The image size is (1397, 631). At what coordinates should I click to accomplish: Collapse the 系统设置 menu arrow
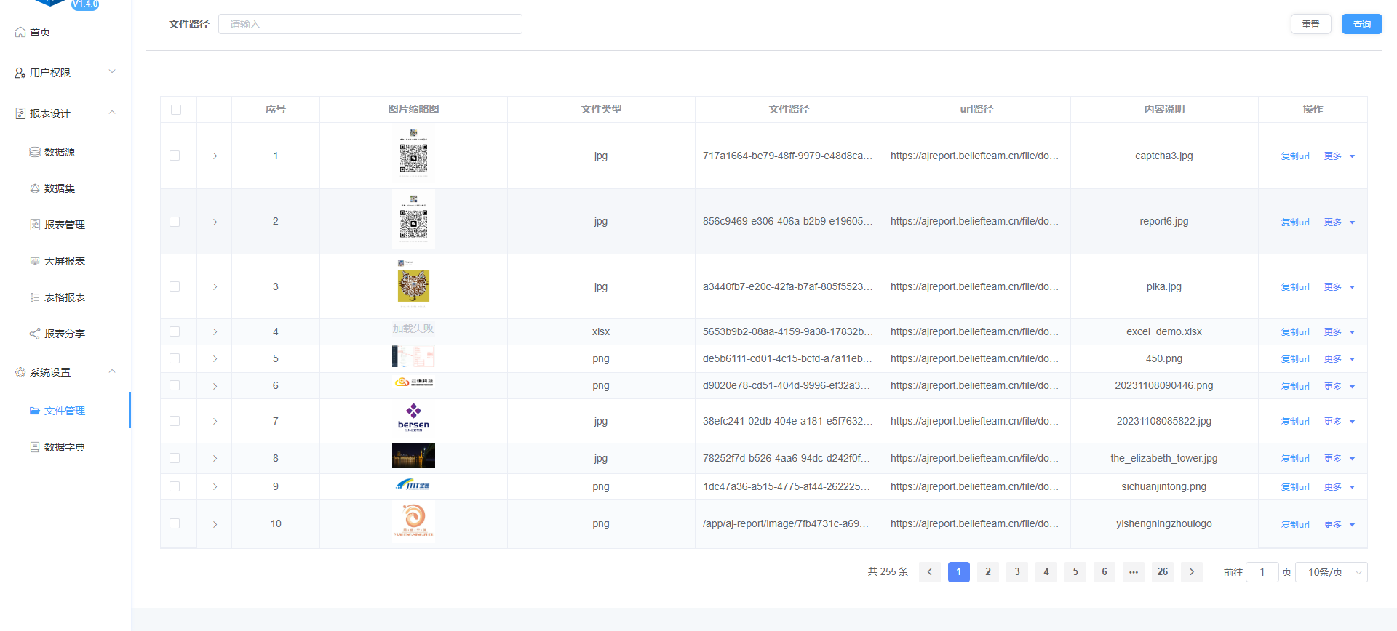point(112,371)
